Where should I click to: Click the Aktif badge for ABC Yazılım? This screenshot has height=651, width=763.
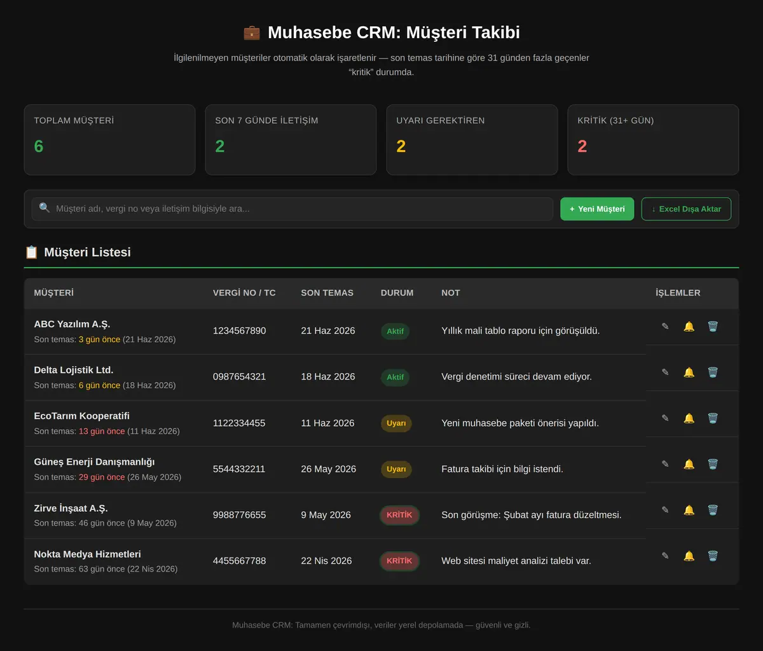click(395, 331)
